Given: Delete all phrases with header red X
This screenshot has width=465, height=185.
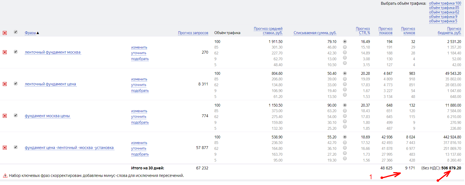Looking at the screenshot, I should tap(5, 33).
